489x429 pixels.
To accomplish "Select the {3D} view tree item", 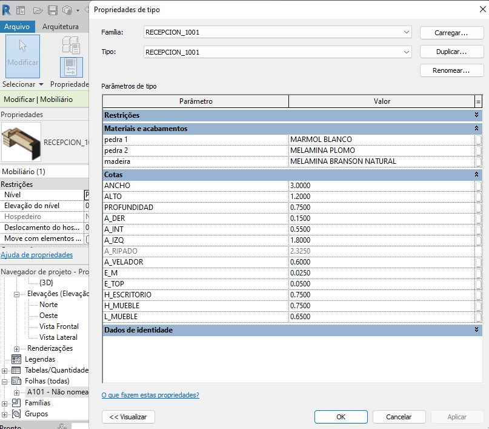I will (46, 283).
